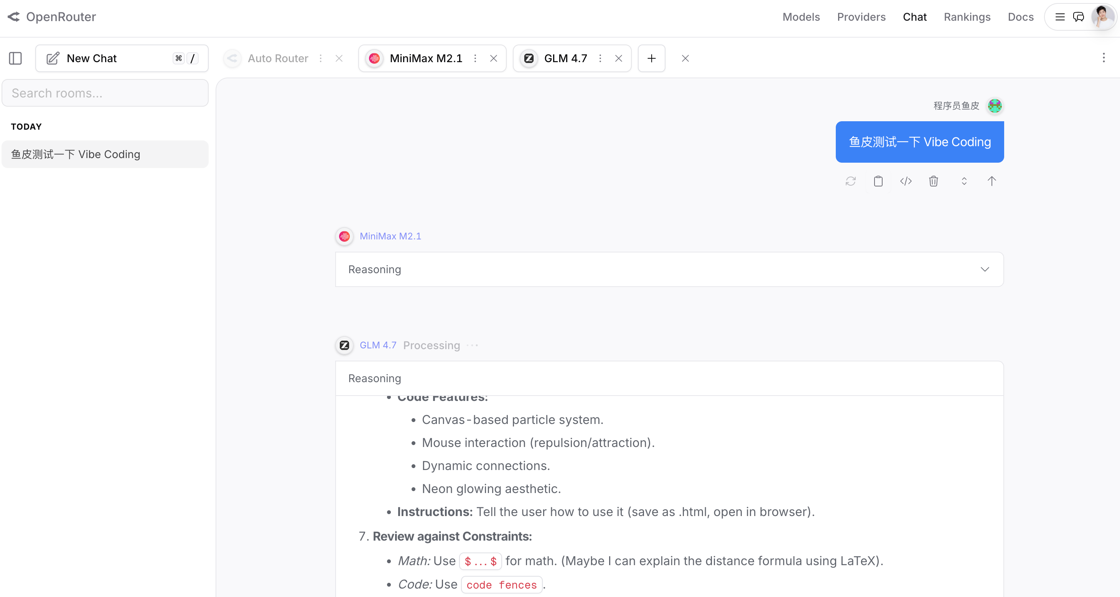Focus the Search rooms input field

point(105,93)
